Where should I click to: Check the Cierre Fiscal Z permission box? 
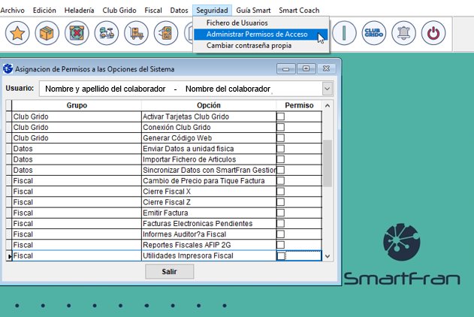281,202
